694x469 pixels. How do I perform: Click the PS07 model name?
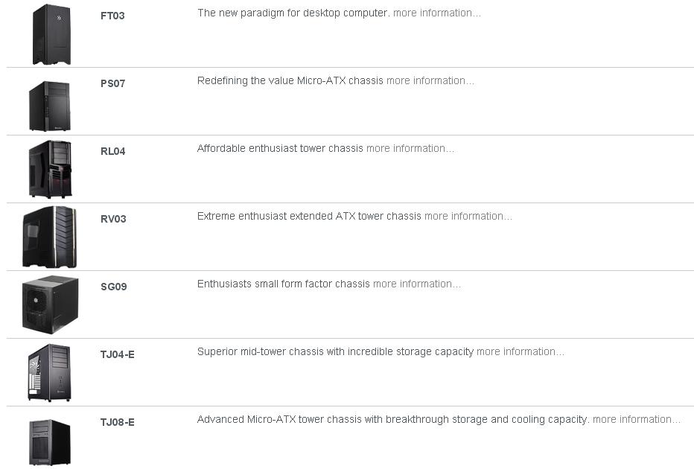coord(112,83)
